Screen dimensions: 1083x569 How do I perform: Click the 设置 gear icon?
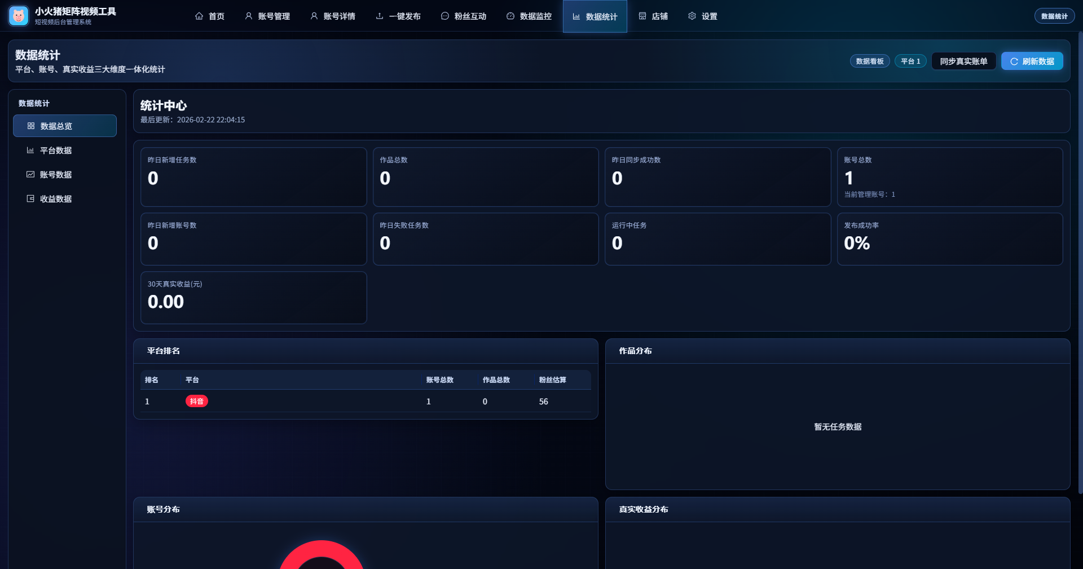692,16
